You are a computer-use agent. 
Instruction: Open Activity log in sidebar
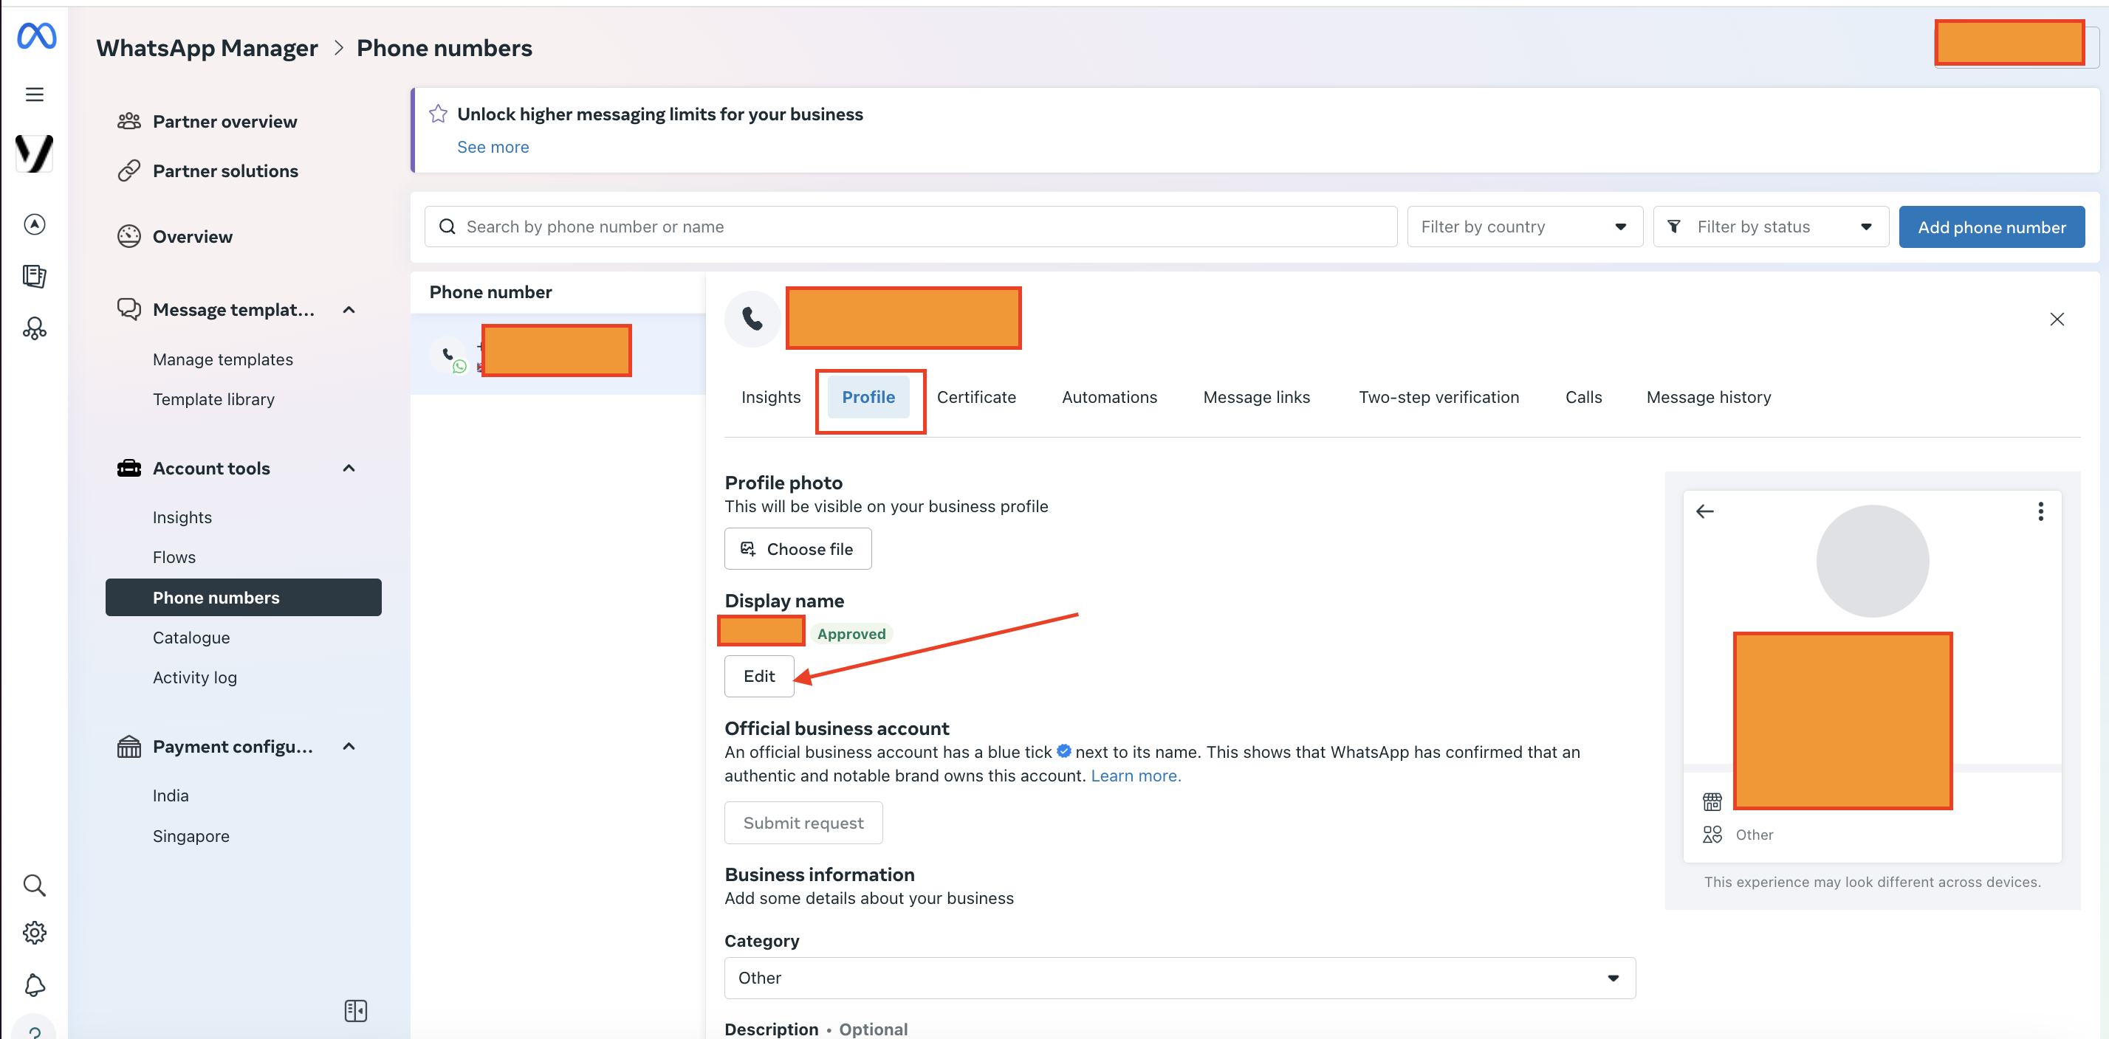point(195,677)
